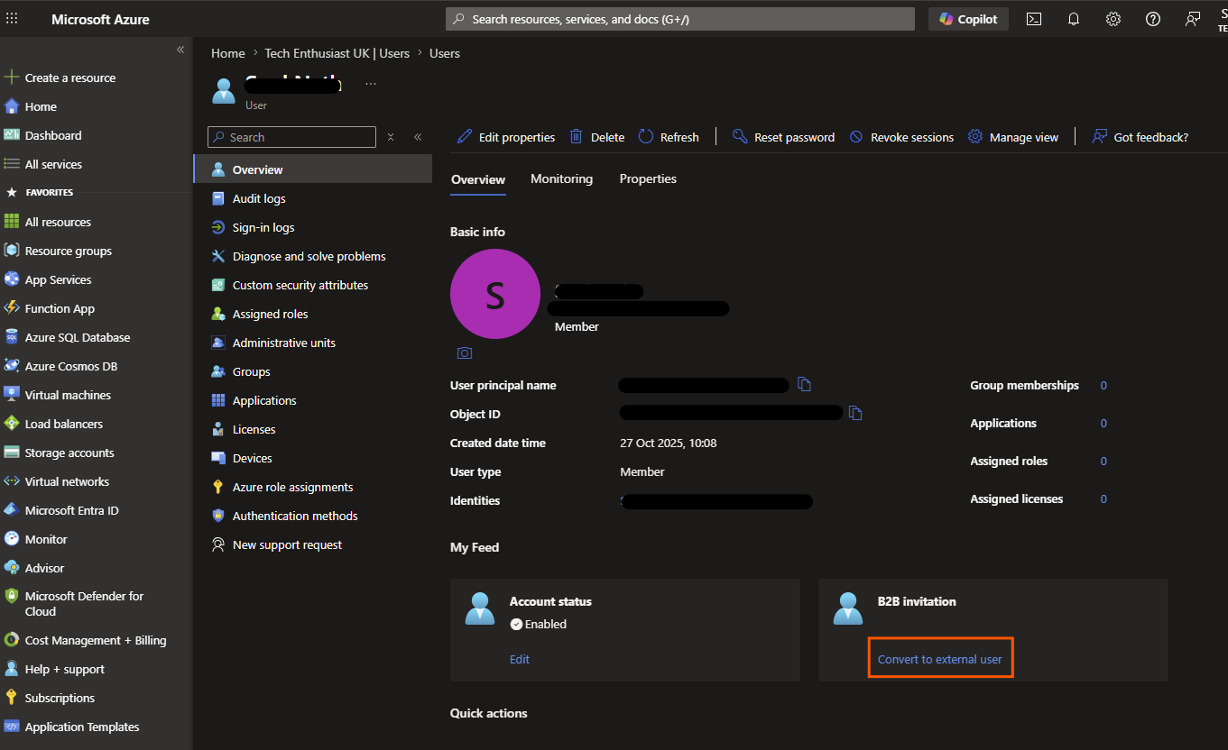Screen dimensions: 1228x750
Task: Click the Home breadcrumb link
Action: 228,53
